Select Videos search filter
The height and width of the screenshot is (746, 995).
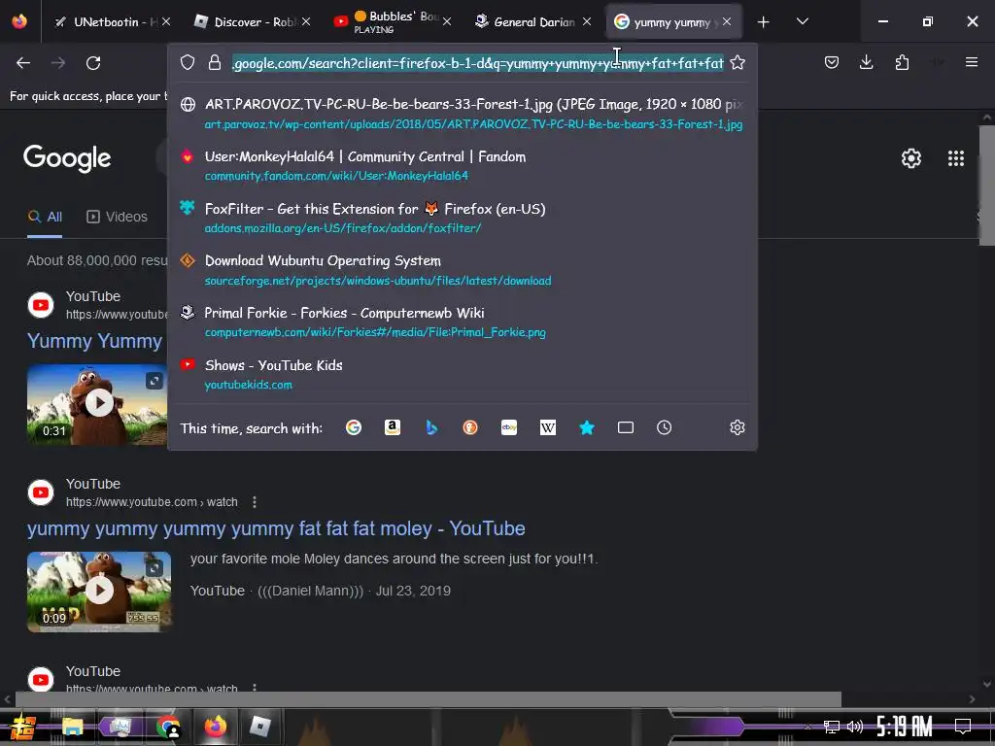pyautogui.click(x=117, y=217)
